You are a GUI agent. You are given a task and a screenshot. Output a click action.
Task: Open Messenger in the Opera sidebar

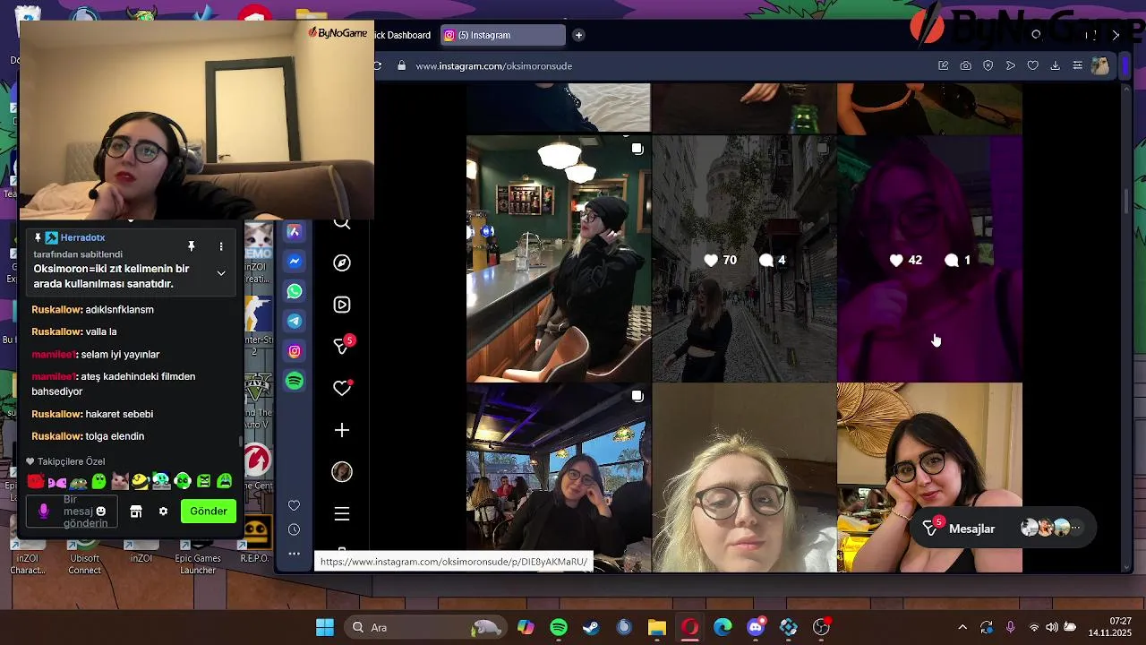(x=295, y=262)
